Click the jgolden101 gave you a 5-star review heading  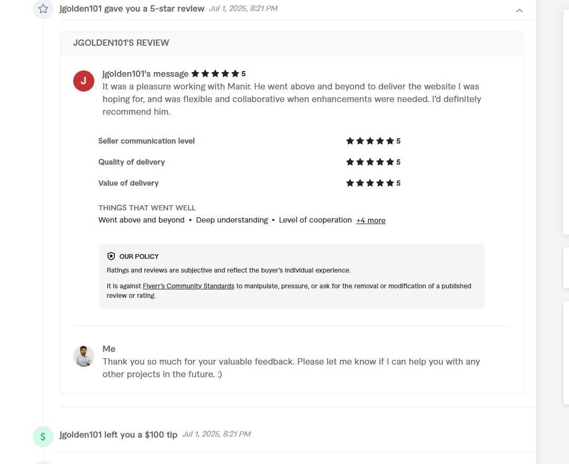pos(132,8)
